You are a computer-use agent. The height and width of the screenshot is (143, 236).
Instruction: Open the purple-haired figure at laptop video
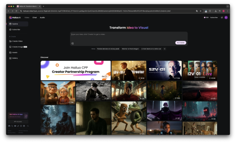(164, 110)
